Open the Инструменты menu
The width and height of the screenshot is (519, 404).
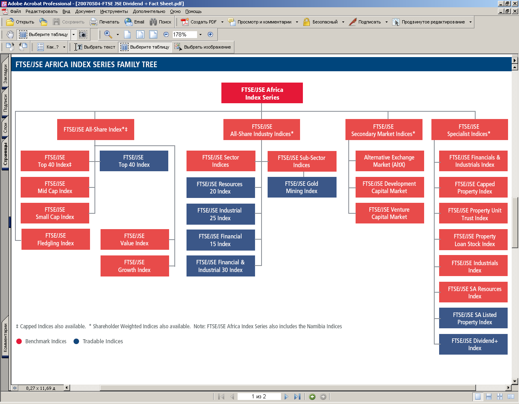point(114,11)
